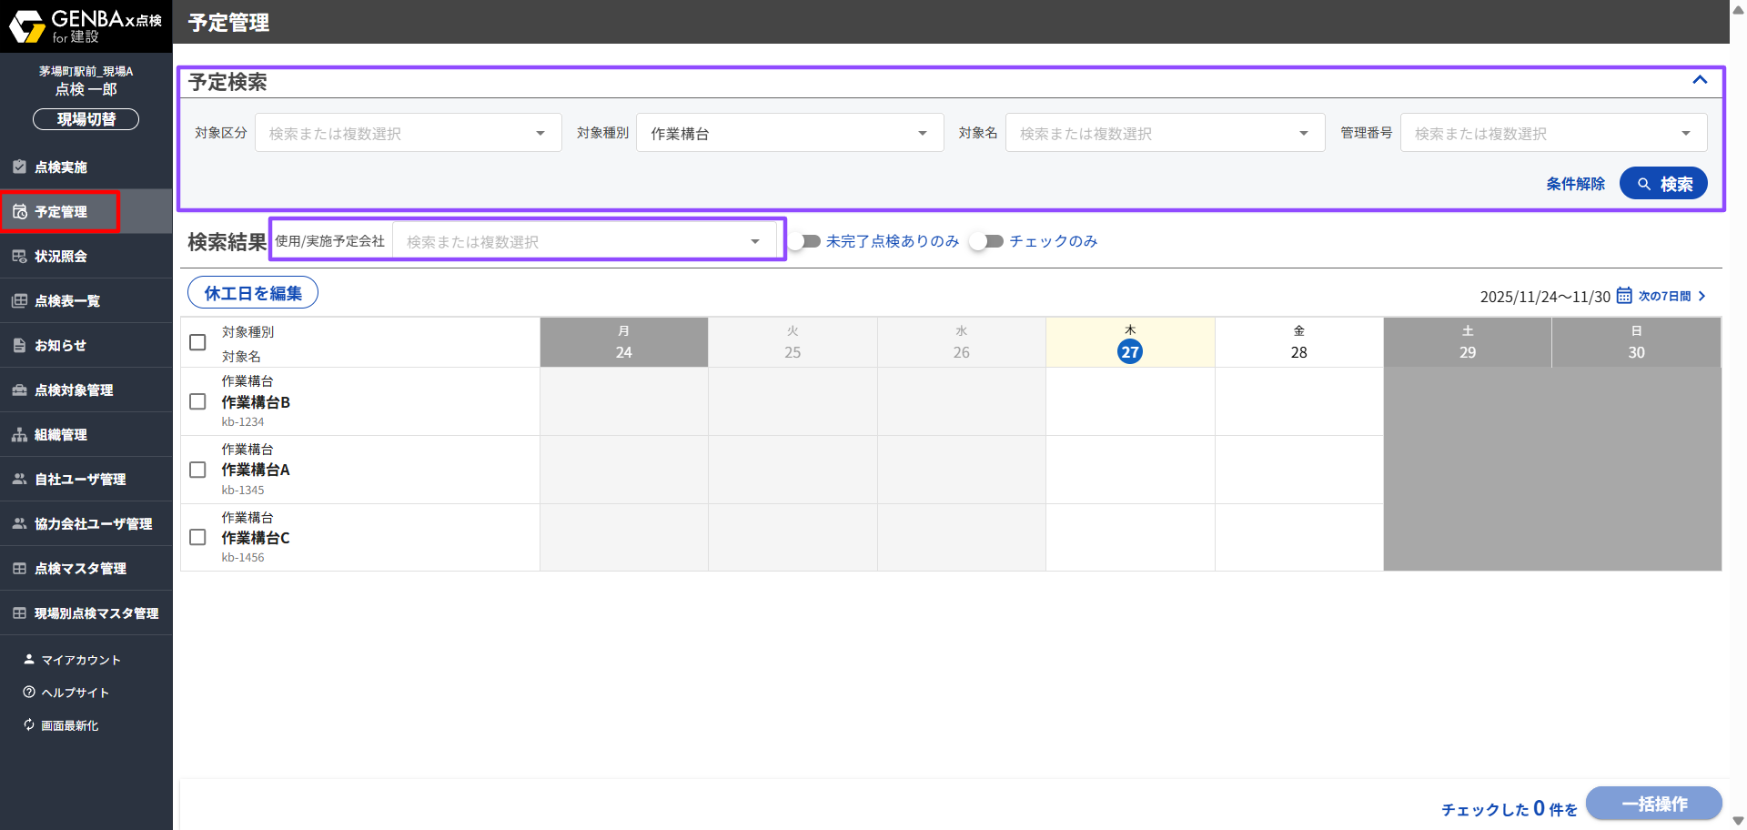1747x830 pixels.
Task: Expand the 使用/実施予定会社 dropdown
Action: click(x=582, y=241)
